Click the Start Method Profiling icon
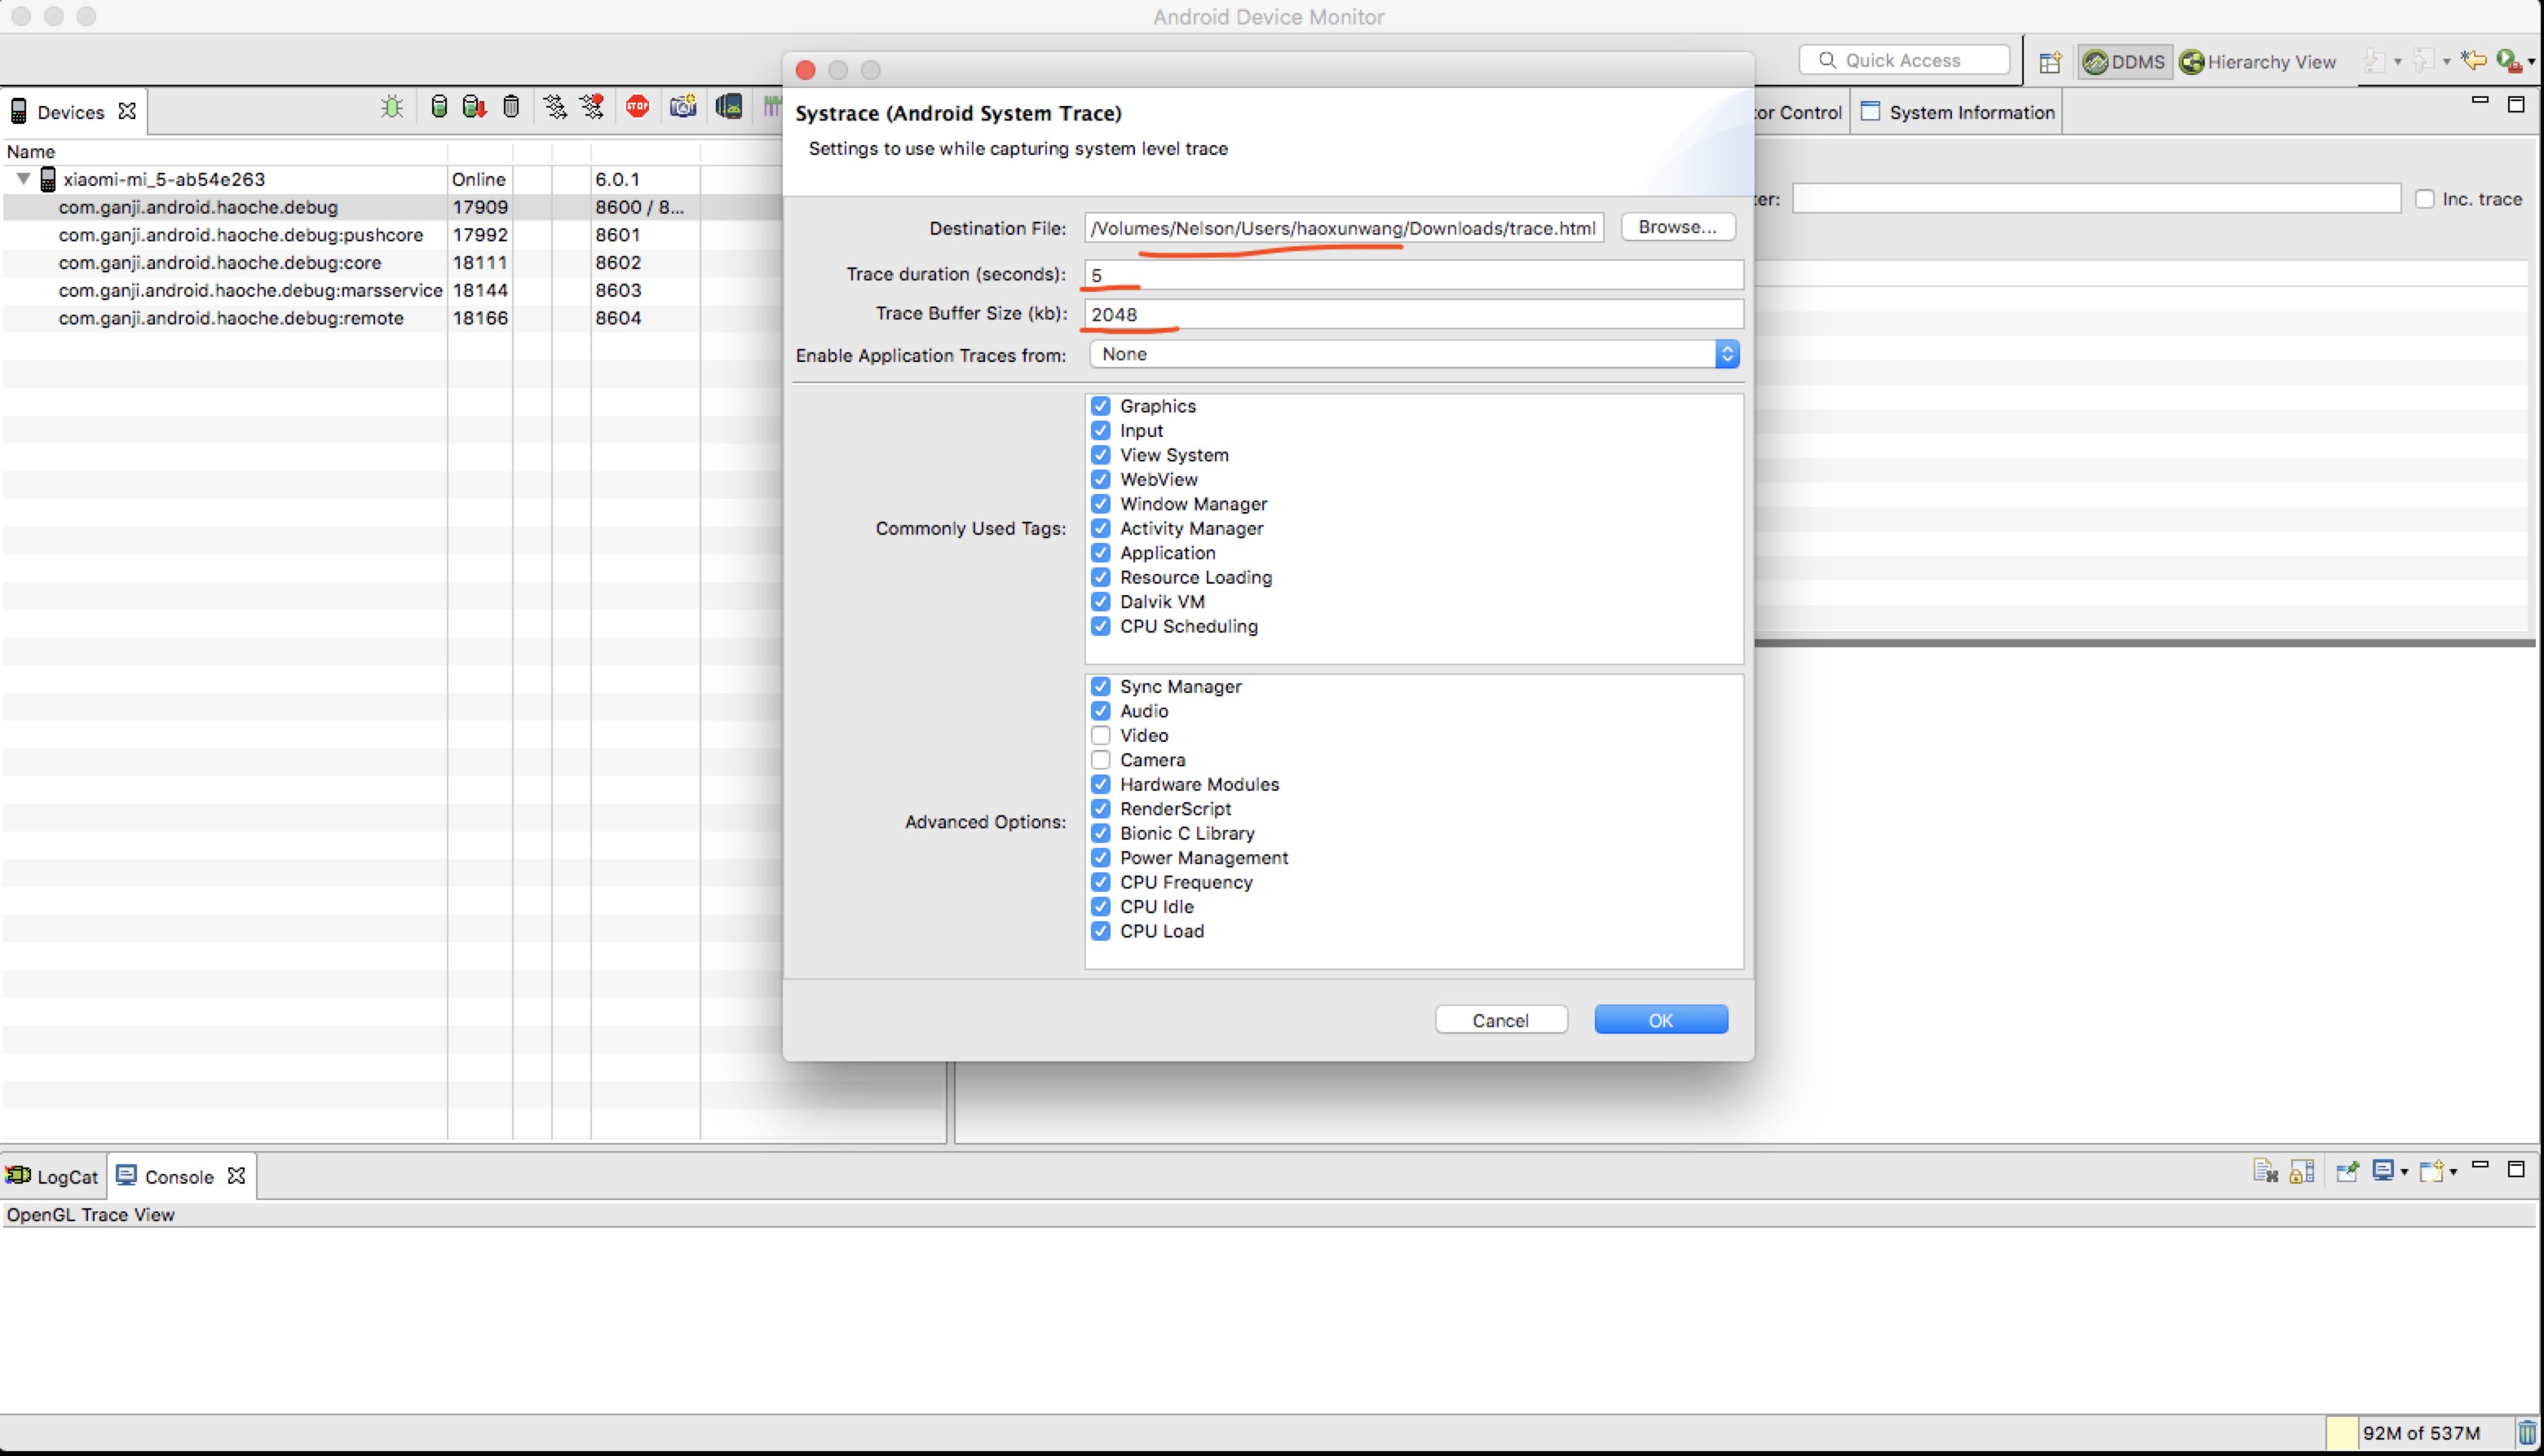Viewport: 2544px width, 1456px height. [592, 107]
